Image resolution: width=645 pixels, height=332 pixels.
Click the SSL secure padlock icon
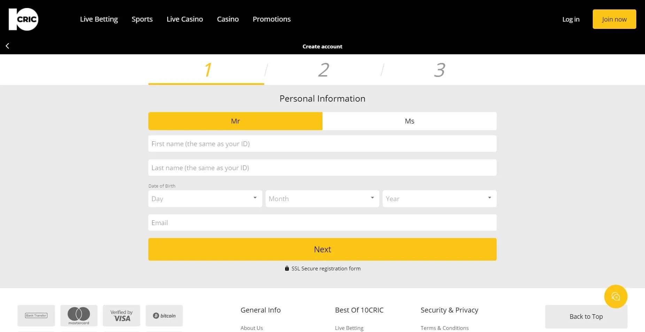click(287, 268)
